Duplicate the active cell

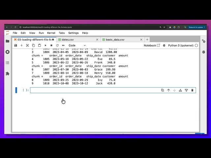pos(163,90)
